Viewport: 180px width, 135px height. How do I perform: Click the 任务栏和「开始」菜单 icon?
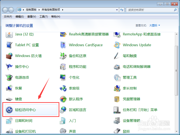coord(117,110)
